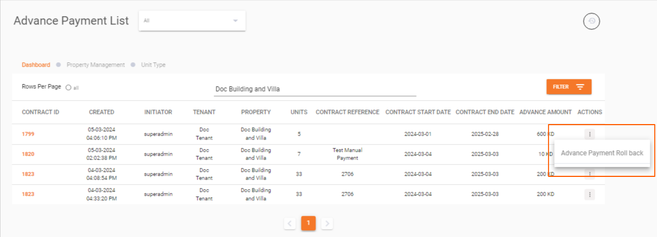Open actions for 1823 created 04:08:54 PM

590,174
